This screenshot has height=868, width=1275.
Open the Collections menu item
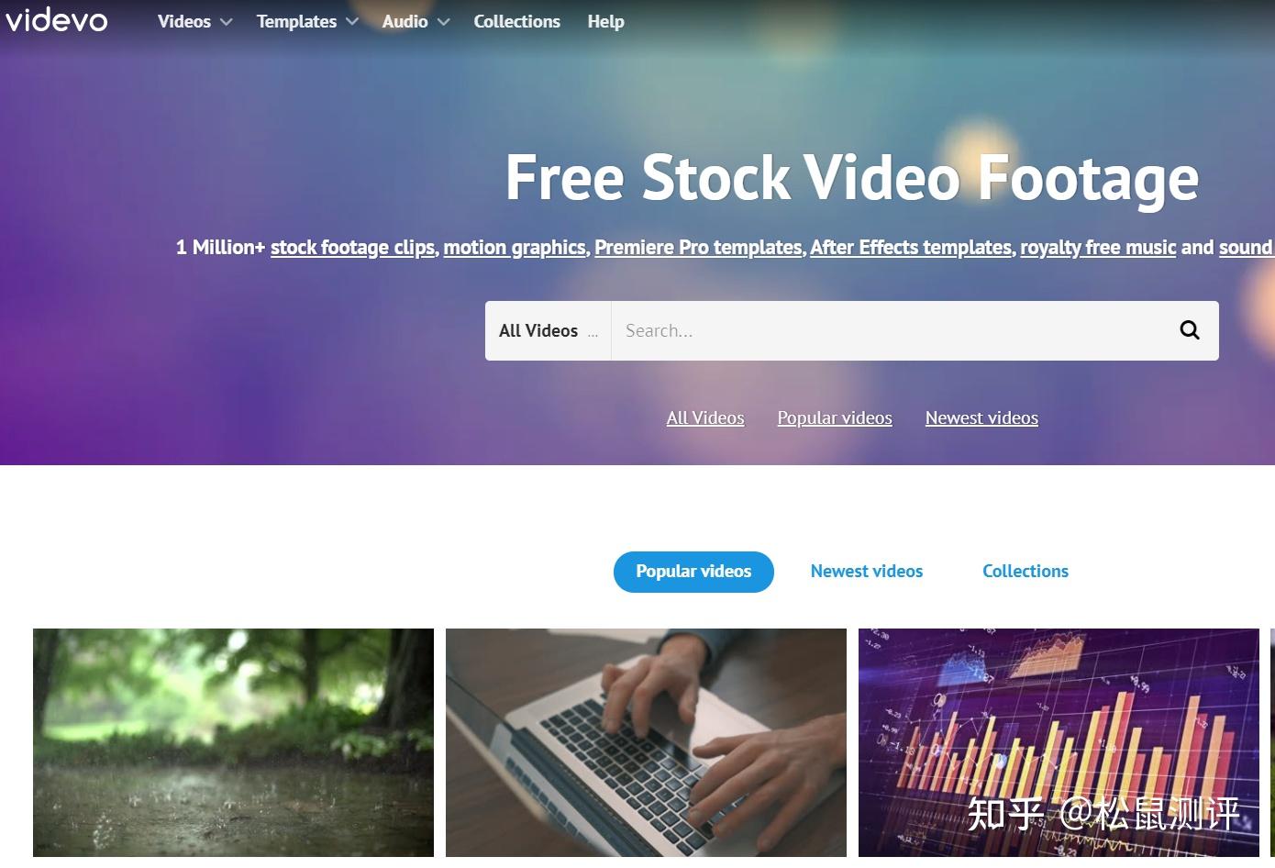(x=516, y=21)
